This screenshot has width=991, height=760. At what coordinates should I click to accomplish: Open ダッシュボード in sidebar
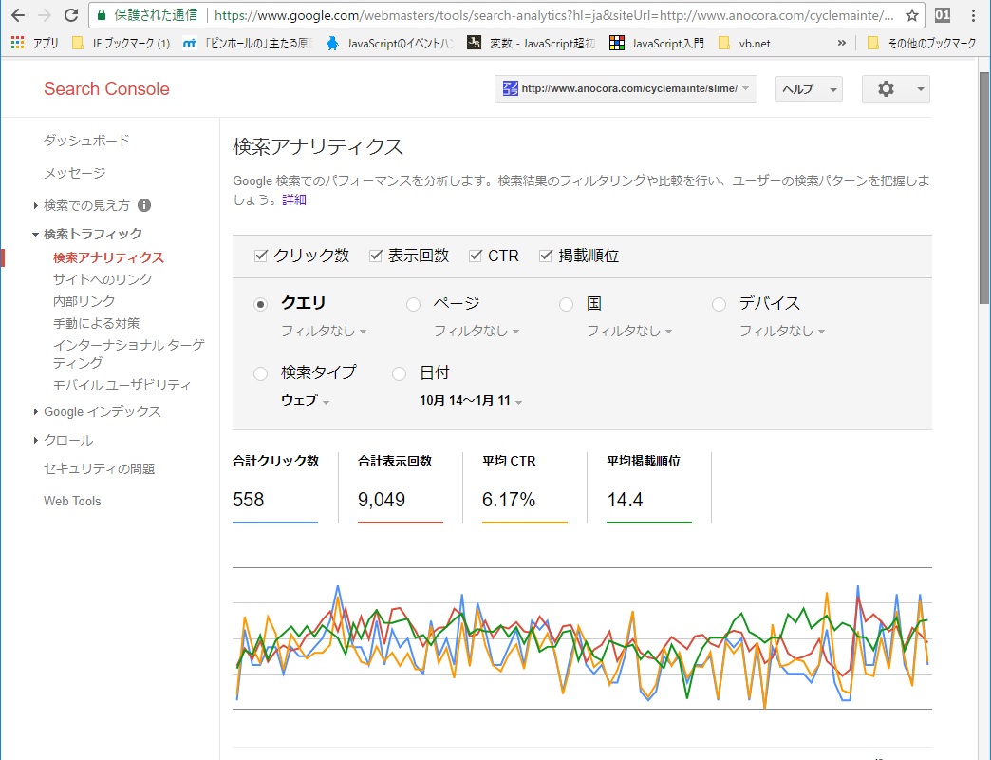click(86, 141)
